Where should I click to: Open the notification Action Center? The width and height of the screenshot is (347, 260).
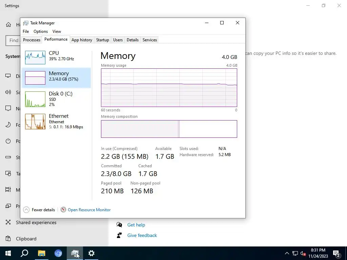coord(336,253)
